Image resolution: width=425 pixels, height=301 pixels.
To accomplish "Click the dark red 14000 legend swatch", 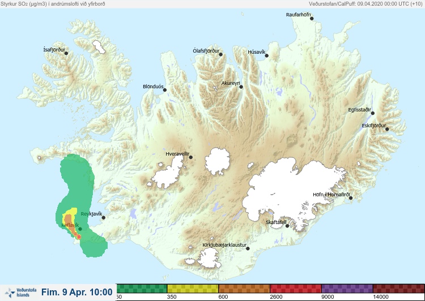I will pyautogui.click(x=399, y=289).
